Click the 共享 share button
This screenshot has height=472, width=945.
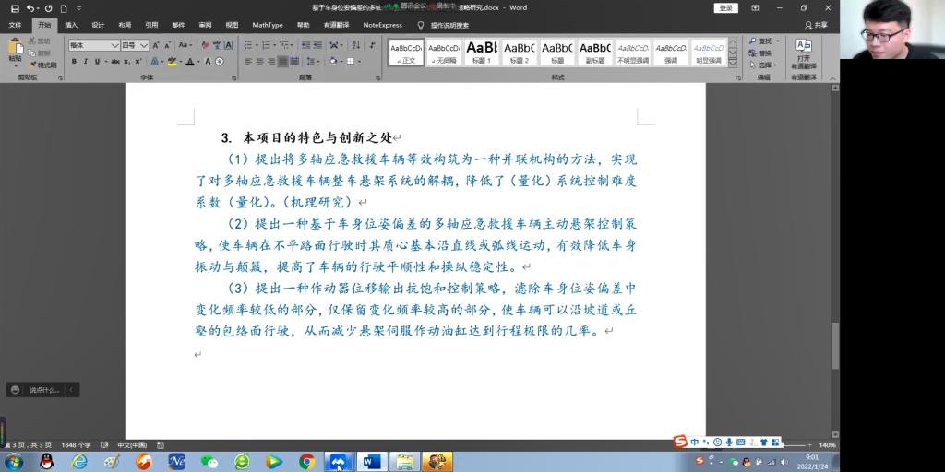coord(816,25)
